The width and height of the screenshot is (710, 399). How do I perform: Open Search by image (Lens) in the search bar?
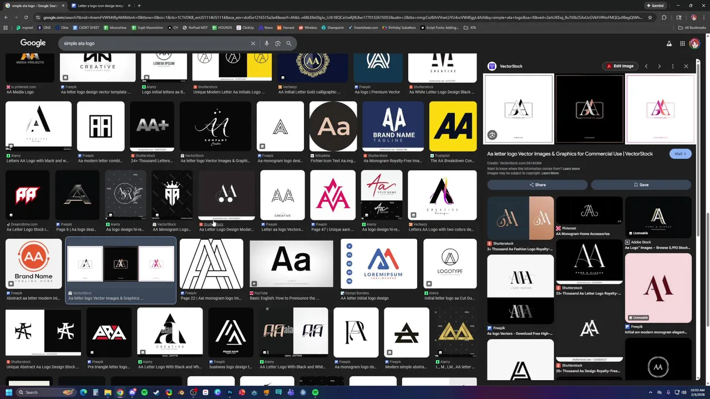pyautogui.click(x=278, y=43)
